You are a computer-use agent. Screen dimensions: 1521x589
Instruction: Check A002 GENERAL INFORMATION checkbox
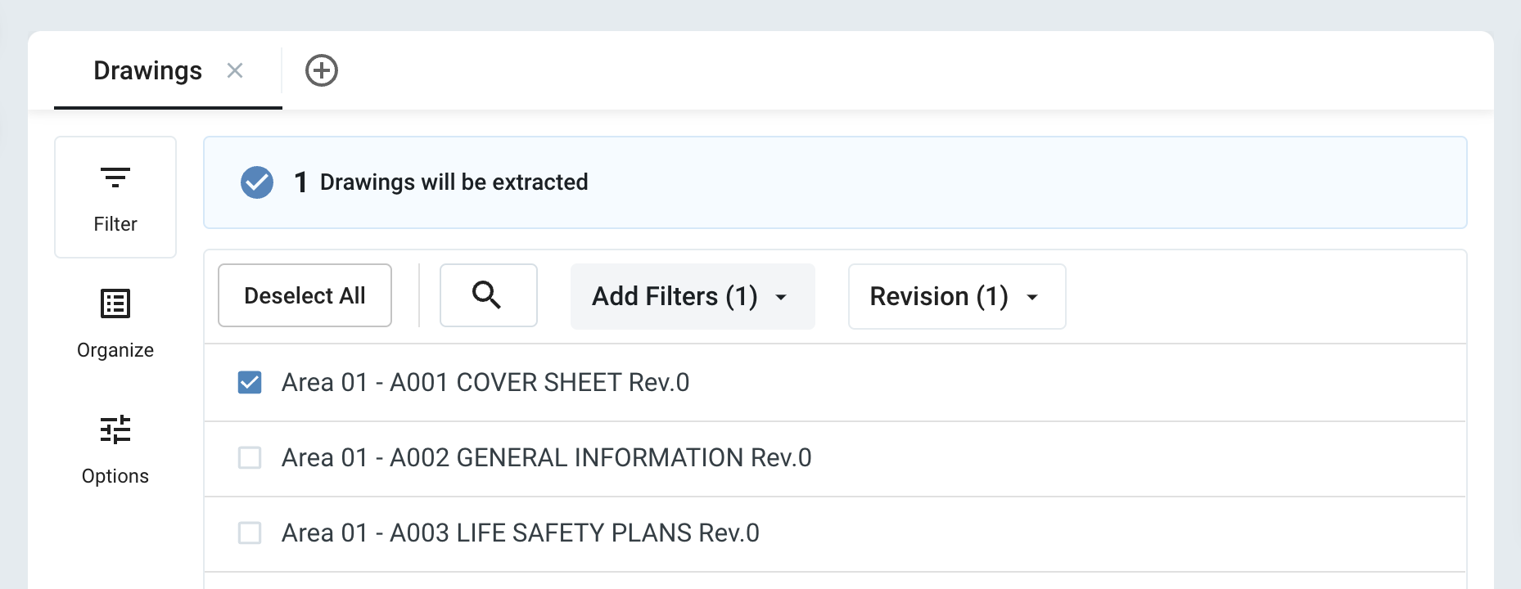coord(250,457)
